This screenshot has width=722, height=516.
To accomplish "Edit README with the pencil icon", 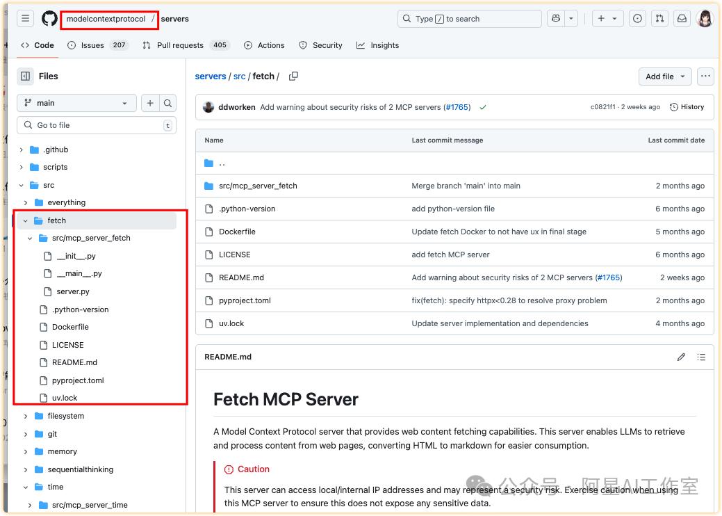I will point(681,357).
